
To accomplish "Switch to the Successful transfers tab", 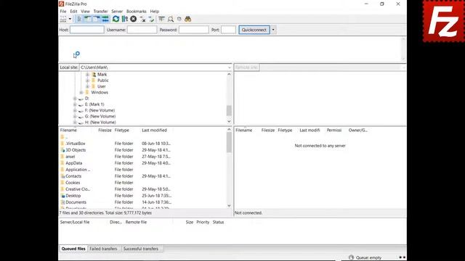I will point(141,249).
